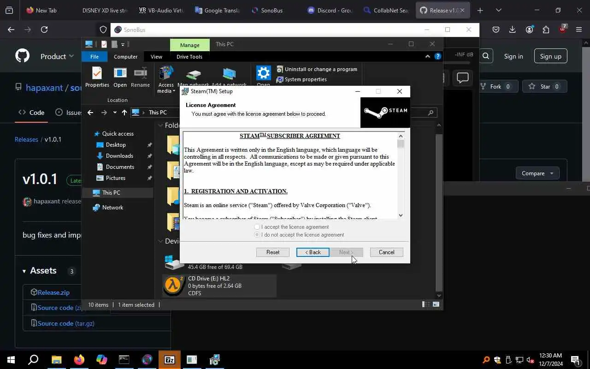The image size is (590, 369).
Task: Open the Access media dropdown
Action: 166,80
